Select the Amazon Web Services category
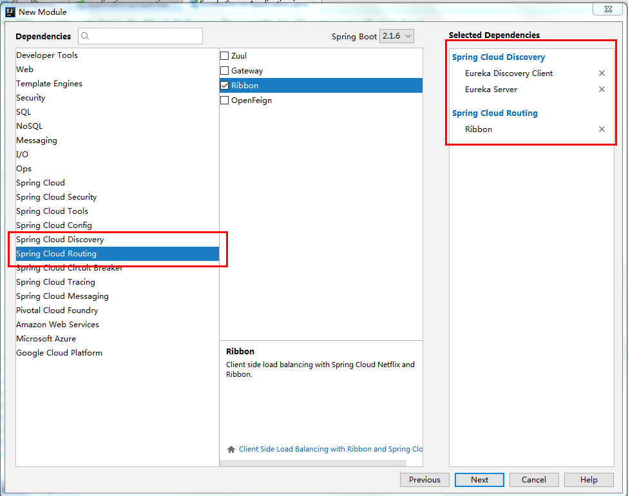The height and width of the screenshot is (496, 628). coord(117,325)
